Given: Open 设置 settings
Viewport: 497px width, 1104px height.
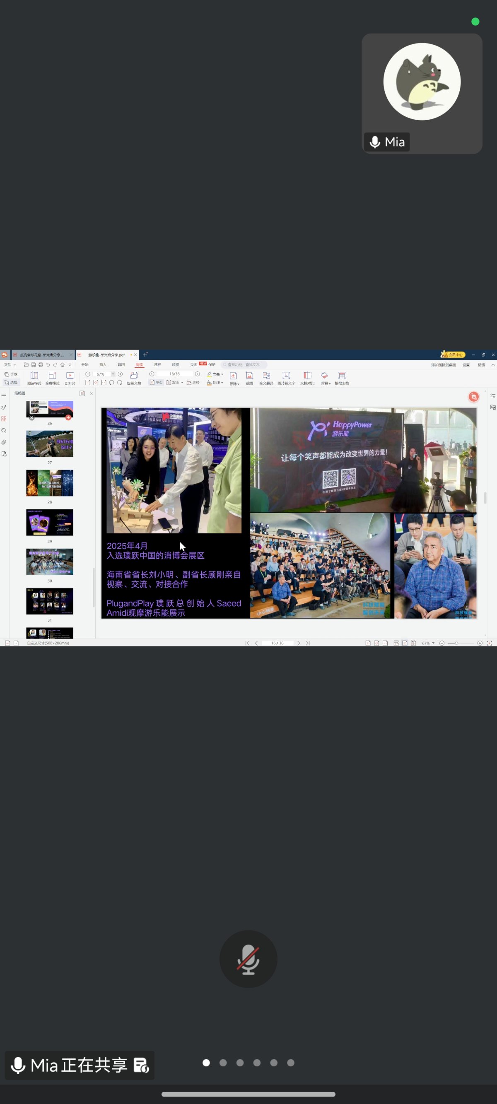Looking at the screenshot, I should [x=466, y=365].
